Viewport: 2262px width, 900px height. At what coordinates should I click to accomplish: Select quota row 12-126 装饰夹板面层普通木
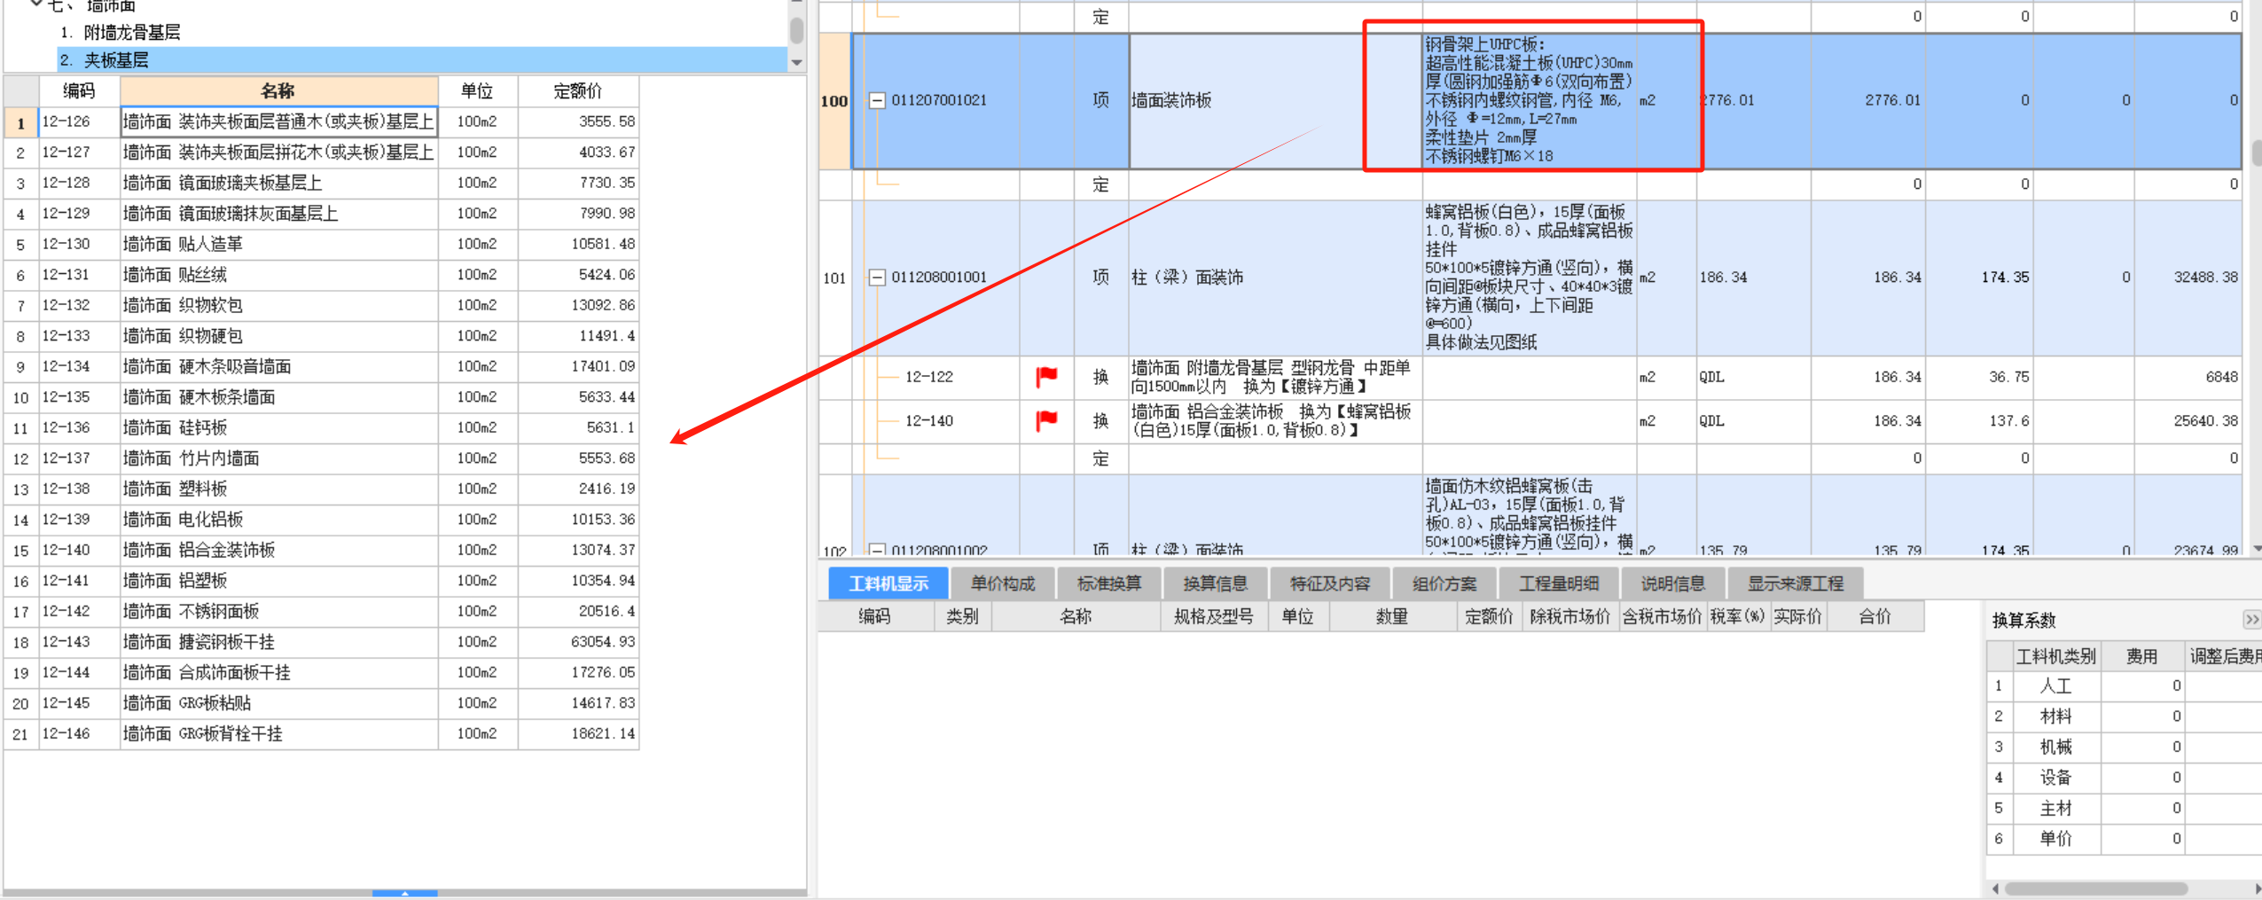321,121
